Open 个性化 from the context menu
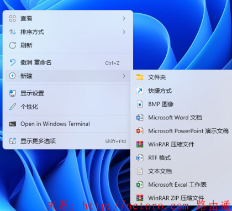Screen dimensions: 232x211 coord(68,107)
